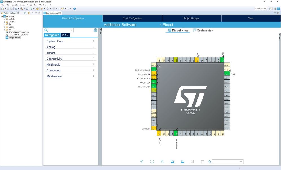Open the category search dropdown
This screenshot has height=170, width=281.
click(71, 30)
